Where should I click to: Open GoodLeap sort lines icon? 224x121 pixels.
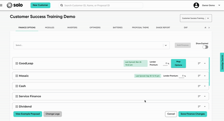point(199,63)
